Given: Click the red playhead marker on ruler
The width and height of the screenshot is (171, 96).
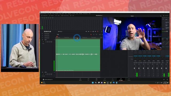Looking at the screenshot, I should point(57,37).
